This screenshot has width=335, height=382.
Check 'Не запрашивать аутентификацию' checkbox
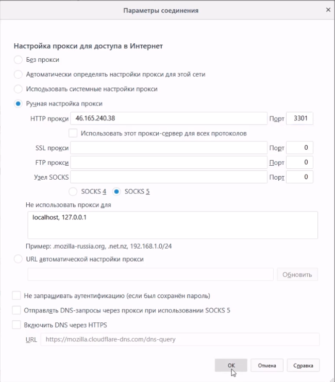point(16,296)
